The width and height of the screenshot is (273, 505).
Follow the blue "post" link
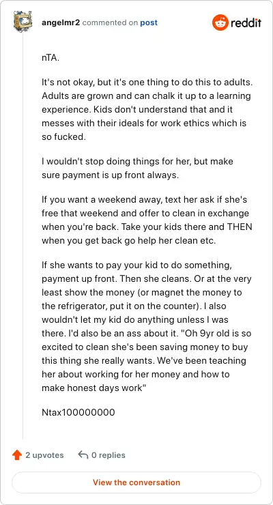[x=149, y=23]
